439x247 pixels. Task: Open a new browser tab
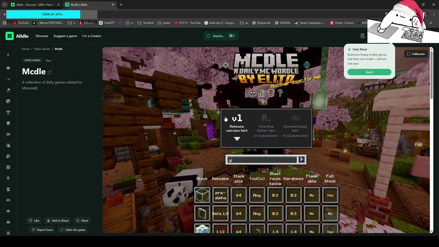coord(121,5)
